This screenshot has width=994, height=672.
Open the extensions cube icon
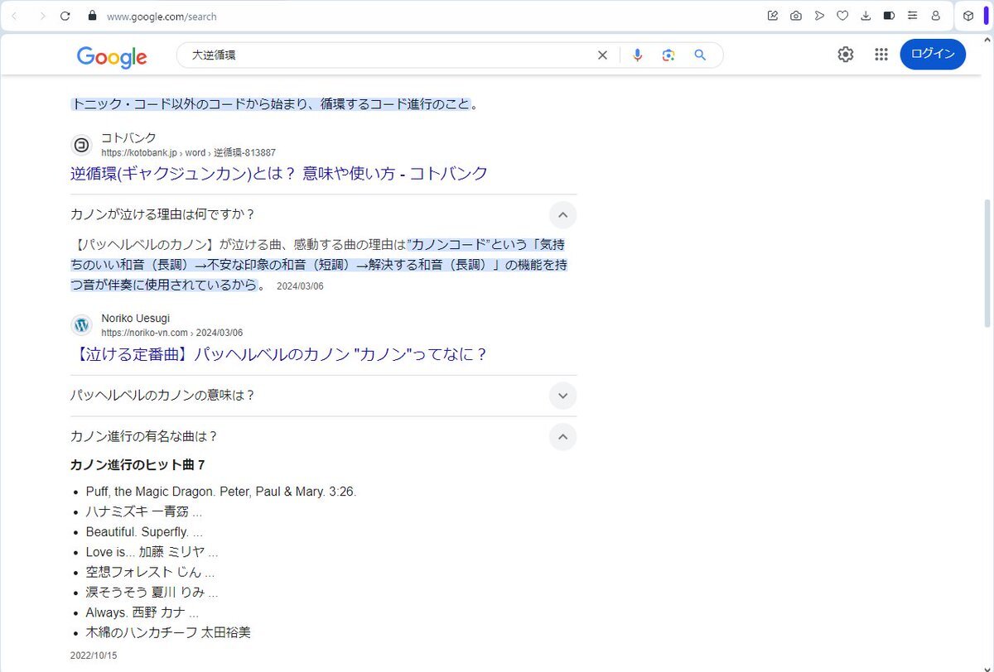click(x=967, y=16)
